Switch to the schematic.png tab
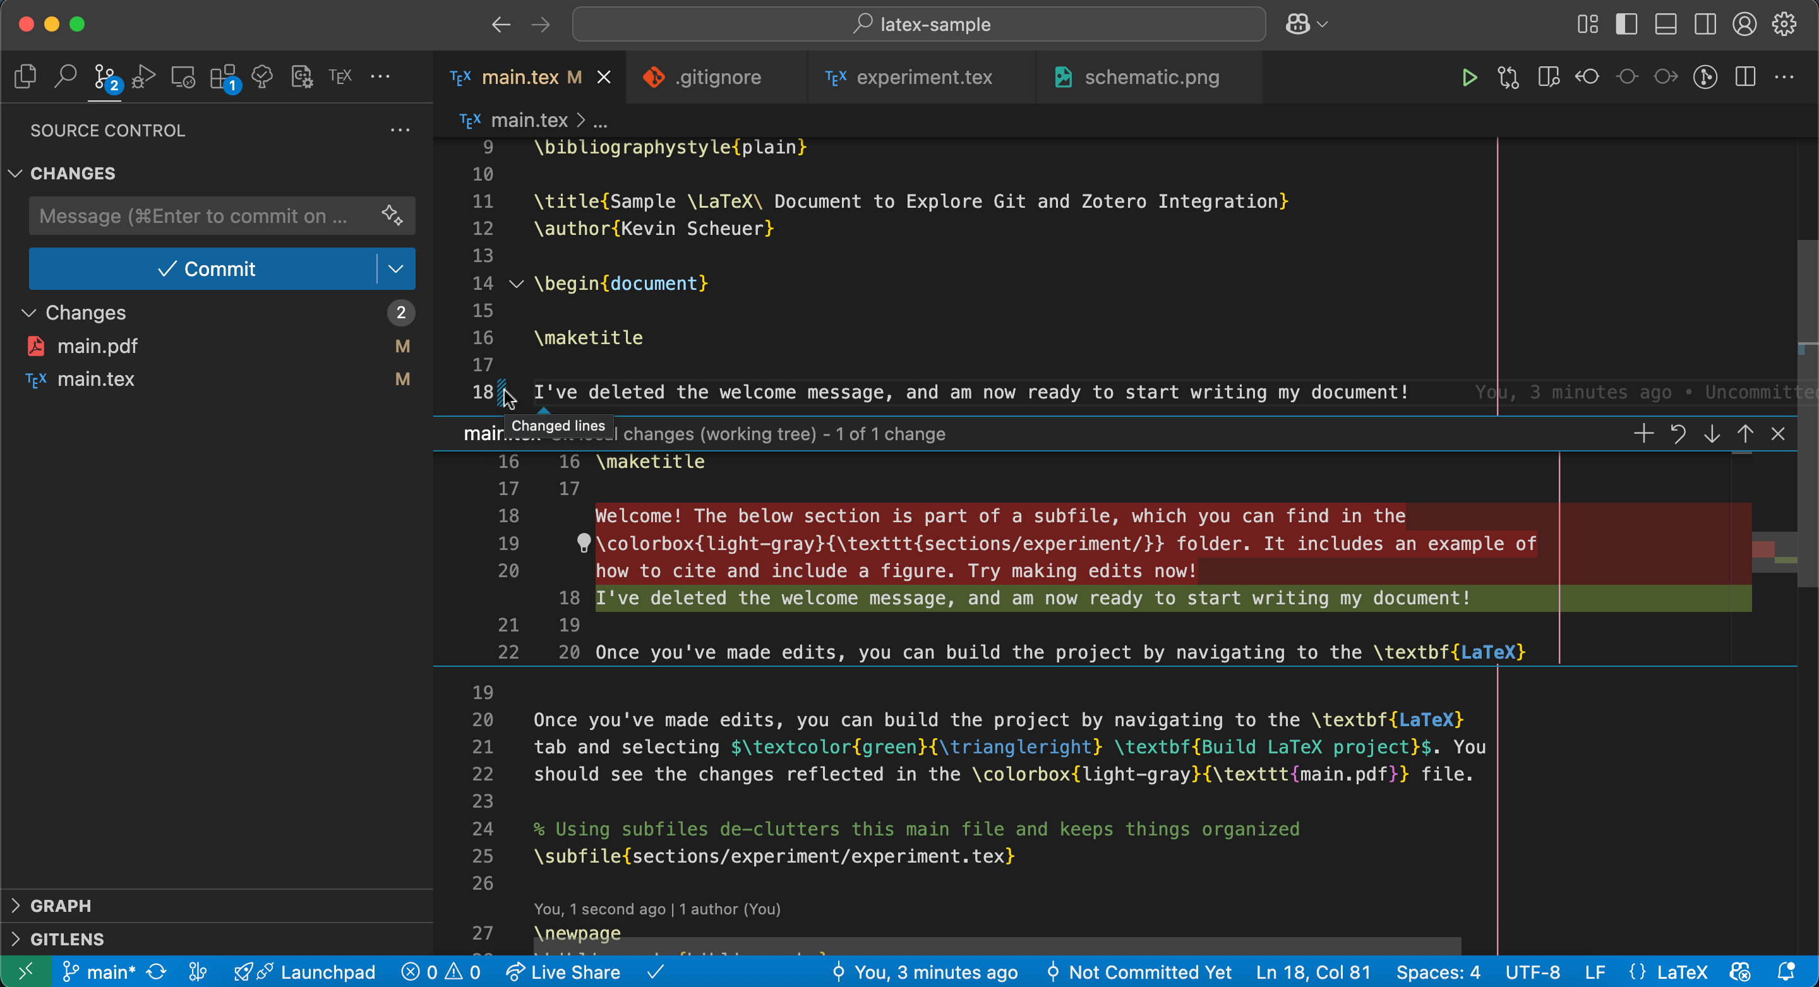Screen dimensions: 1819x987 [x=1150, y=77]
